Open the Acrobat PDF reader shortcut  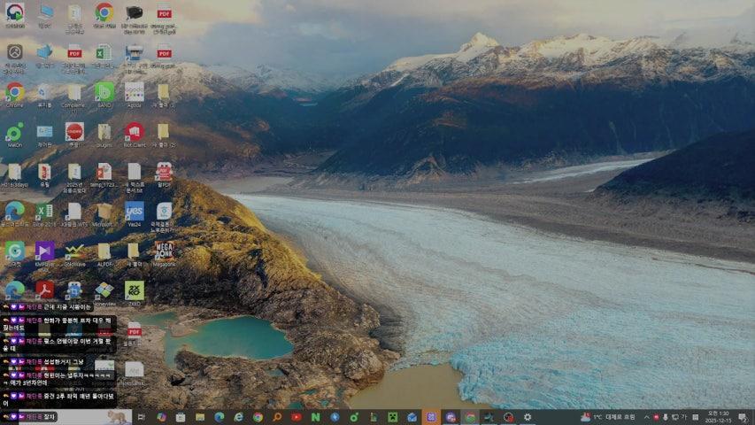pos(44,290)
